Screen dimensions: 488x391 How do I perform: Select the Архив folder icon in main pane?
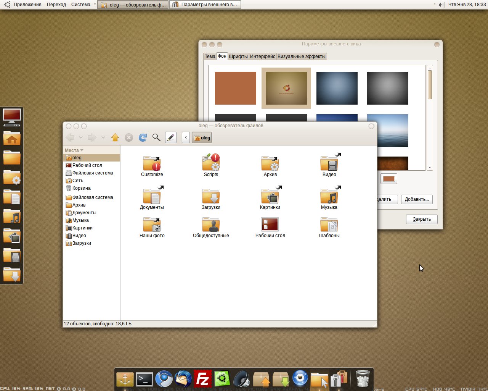[270, 163]
